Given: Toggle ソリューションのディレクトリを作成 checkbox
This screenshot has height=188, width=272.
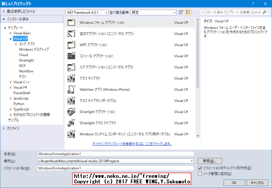Looking at the screenshot, I should (200, 168).
